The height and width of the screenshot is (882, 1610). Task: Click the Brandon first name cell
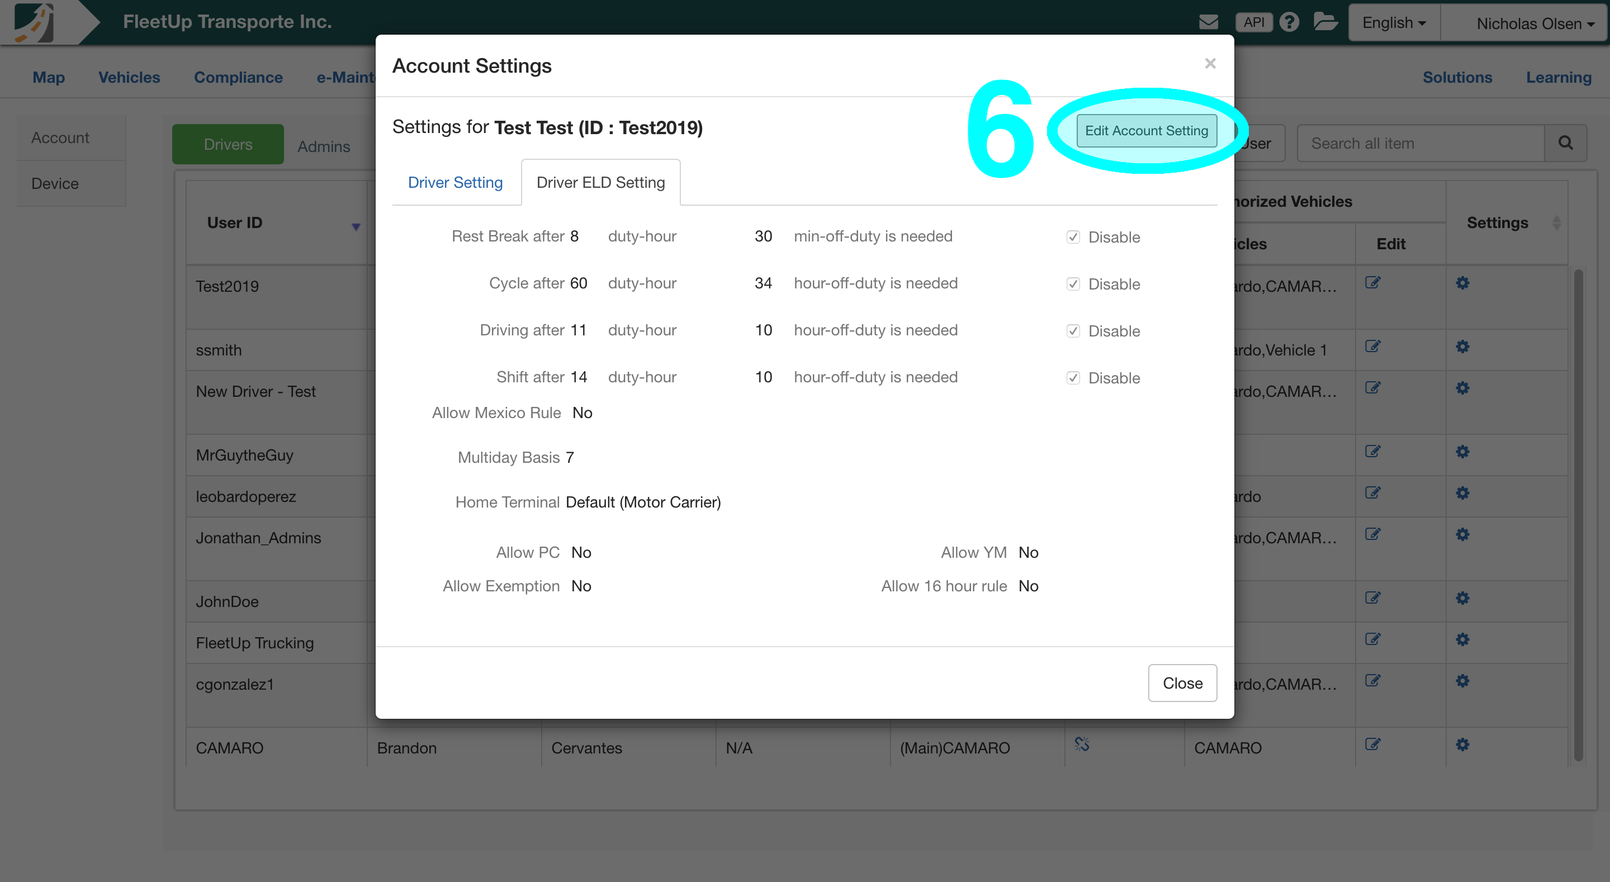[454, 748]
